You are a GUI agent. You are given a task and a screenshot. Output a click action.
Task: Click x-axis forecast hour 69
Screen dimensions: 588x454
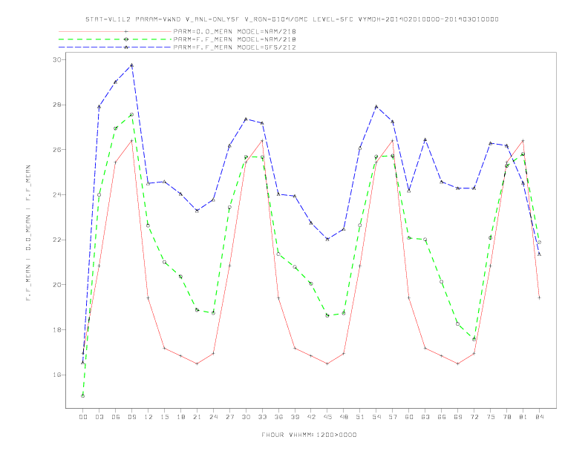(458, 417)
